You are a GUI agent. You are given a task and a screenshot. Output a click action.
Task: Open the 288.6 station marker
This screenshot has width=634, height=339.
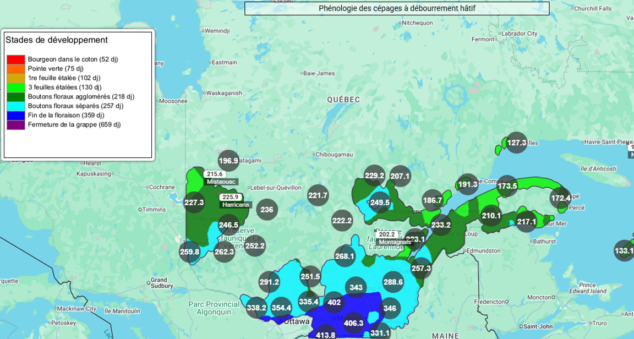[393, 282]
